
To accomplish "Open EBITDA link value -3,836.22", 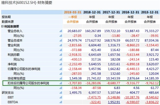I will 152,102.
